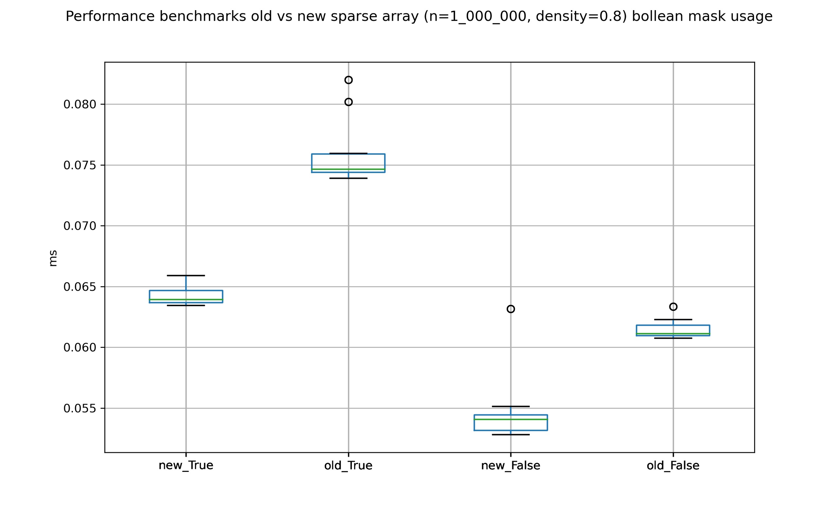This screenshot has width=838, height=517.
Task: Click the new_False x-axis label
Action: click(510, 466)
